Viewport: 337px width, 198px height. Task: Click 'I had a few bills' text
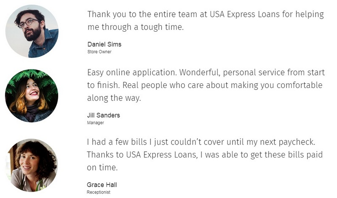pyautogui.click(x=117, y=142)
